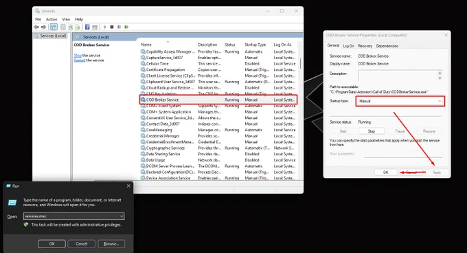Select the DCOM Server Process Launcher icon

point(143,166)
